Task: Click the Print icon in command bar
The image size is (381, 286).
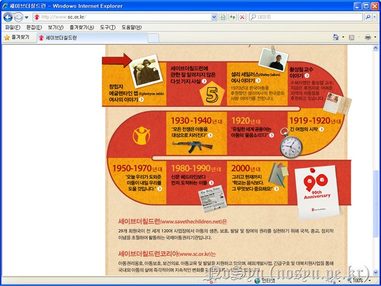Action: click(x=367, y=38)
